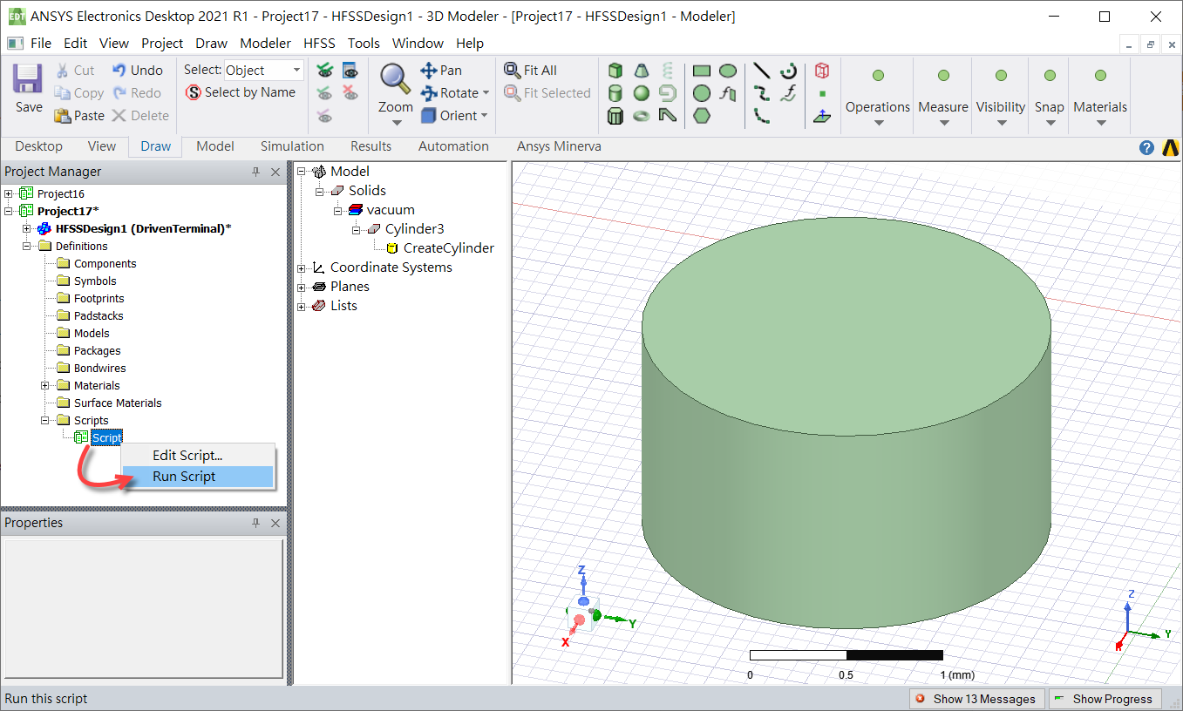Select the Draw helix tool
The image size is (1183, 711).
(668, 71)
